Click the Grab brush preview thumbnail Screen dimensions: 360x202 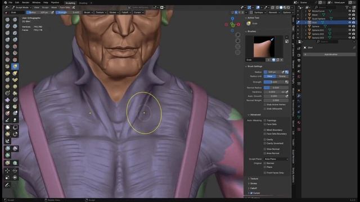pos(264,47)
